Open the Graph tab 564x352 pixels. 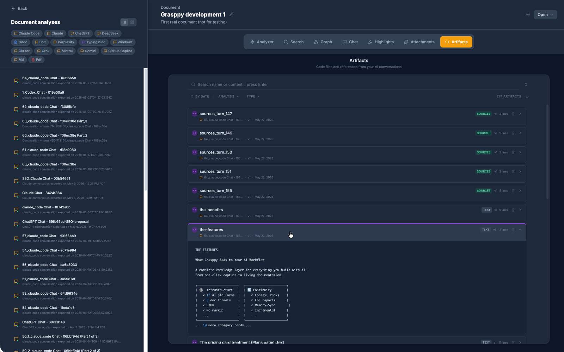323,42
